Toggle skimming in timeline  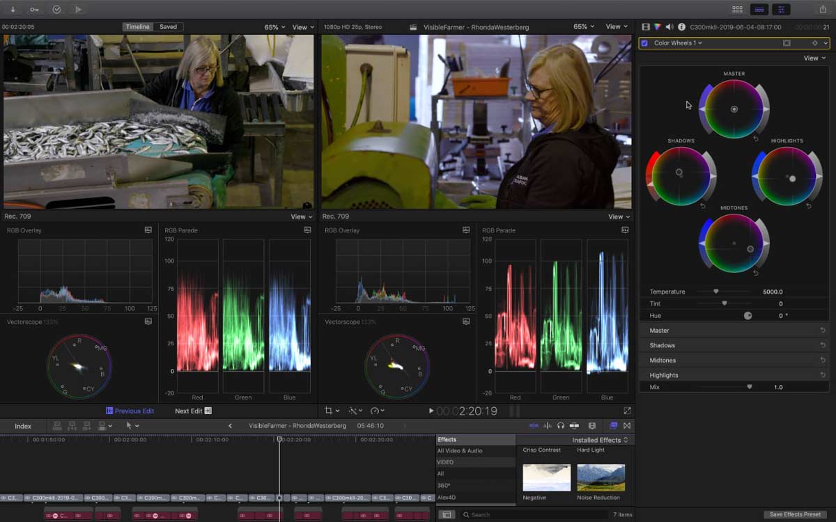[534, 426]
